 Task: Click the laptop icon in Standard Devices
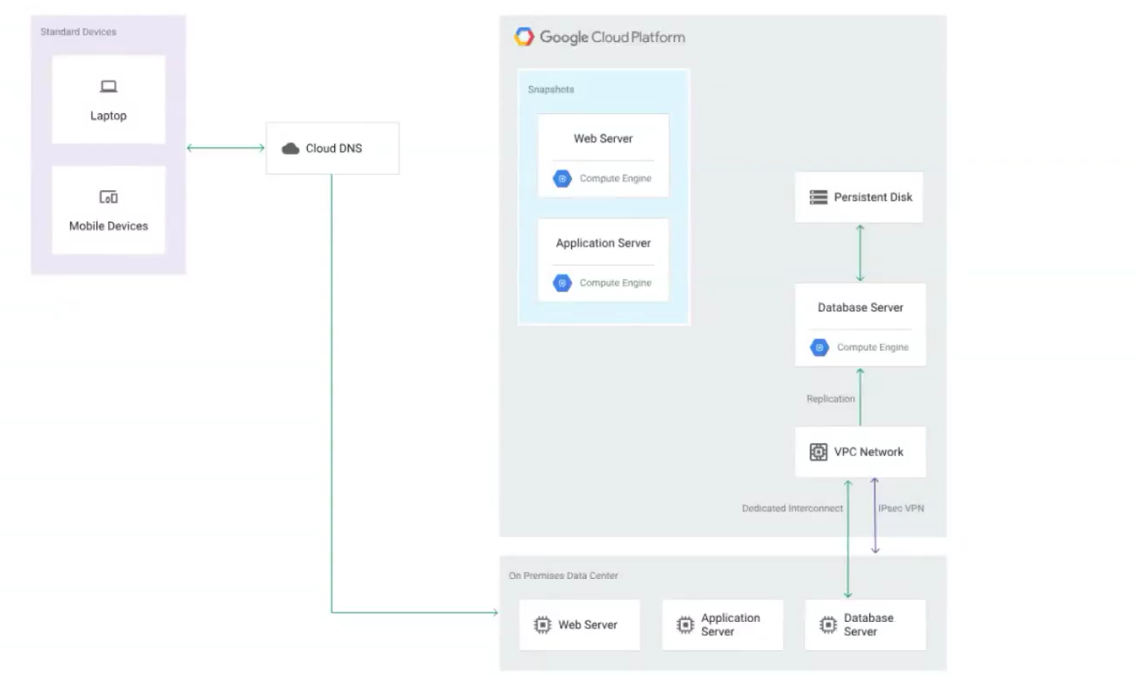109,87
